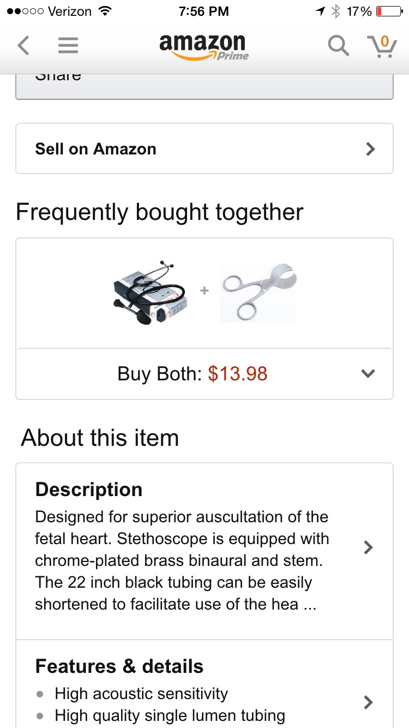Expand the Buy Both chevron
The width and height of the screenshot is (409, 728).
[368, 374]
